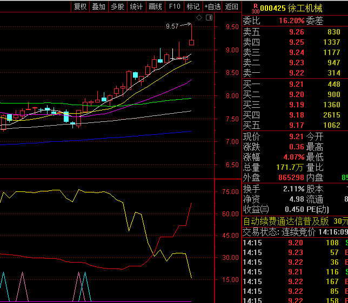Click 返回 to go back
This screenshot has height=303, width=348.
pyautogui.click(x=232, y=6)
